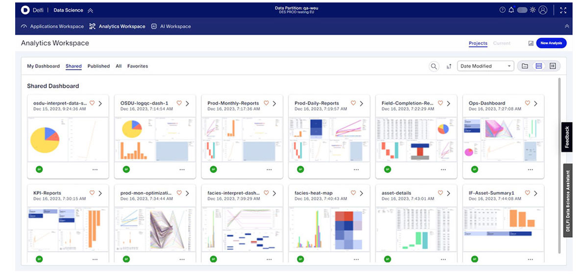This screenshot has height=274, width=588.
Task: Select the Projects link
Action: coord(478,43)
